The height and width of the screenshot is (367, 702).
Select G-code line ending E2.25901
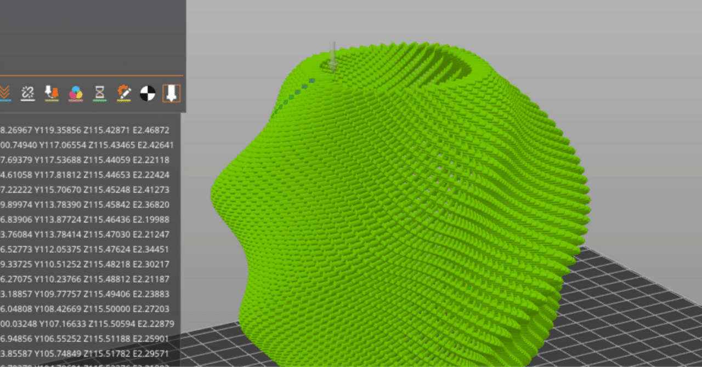pos(85,338)
